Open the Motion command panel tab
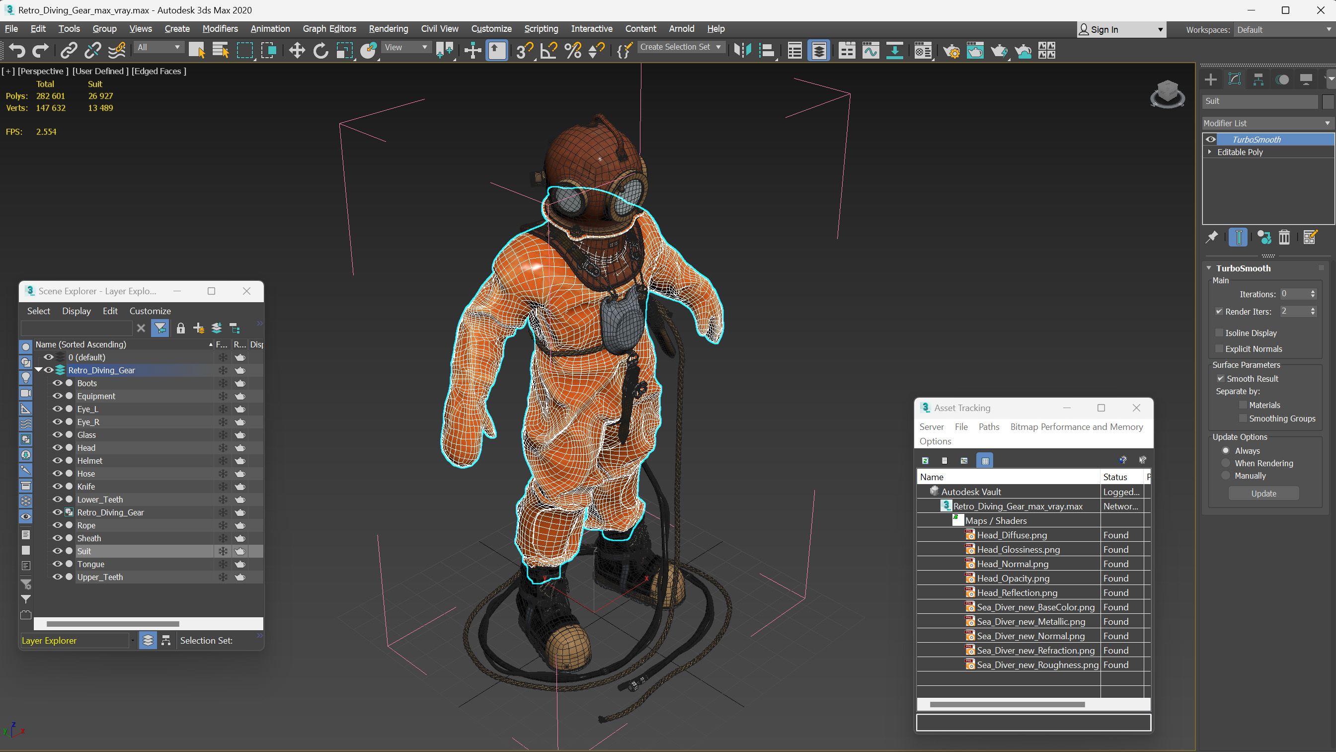Image resolution: width=1336 pixels, height=752 pixels. click(1282, 80)
